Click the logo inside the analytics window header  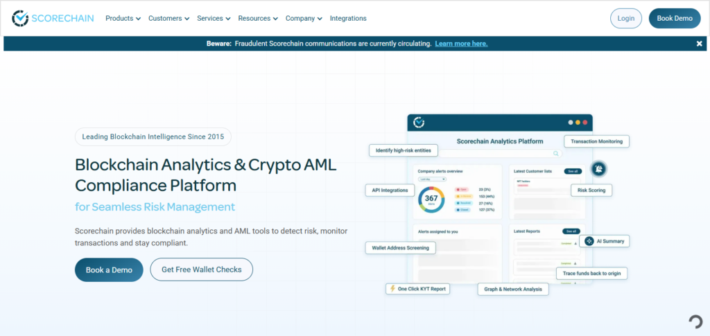[419, 123]
